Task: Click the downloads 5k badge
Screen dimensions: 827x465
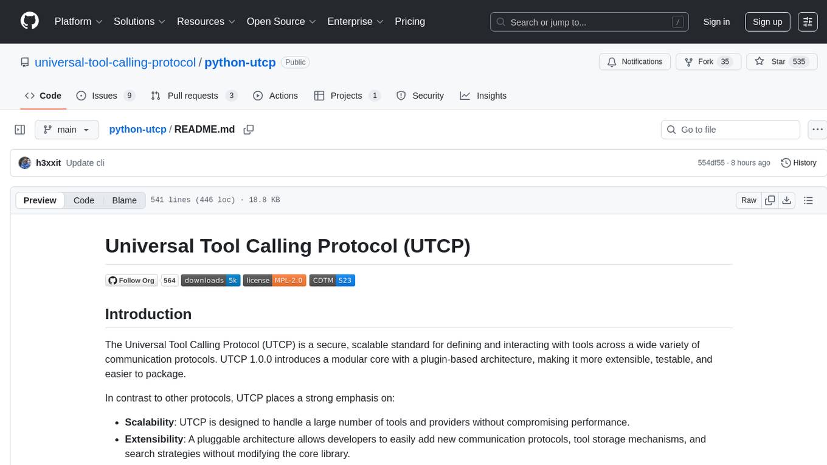Action: point(211,280)
